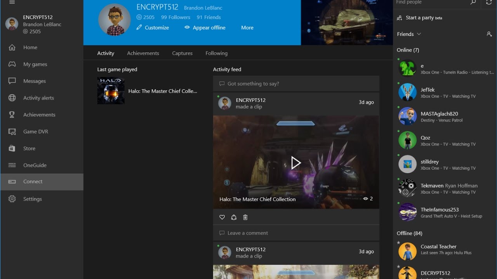The image size is (497, 279).
Task: Click the 2505 gamerscore in header
Action: 146,17
